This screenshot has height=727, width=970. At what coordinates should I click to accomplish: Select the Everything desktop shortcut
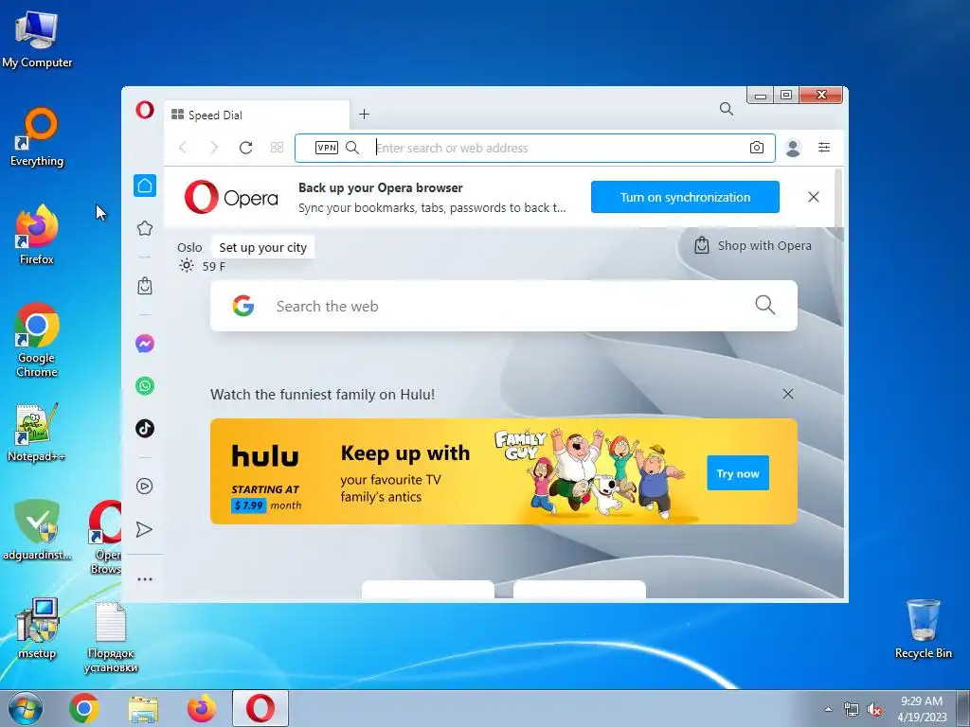click(x=37, y=138)
